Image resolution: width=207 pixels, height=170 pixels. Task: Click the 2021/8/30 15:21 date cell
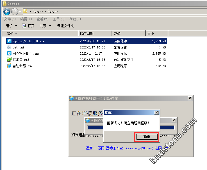92,41
